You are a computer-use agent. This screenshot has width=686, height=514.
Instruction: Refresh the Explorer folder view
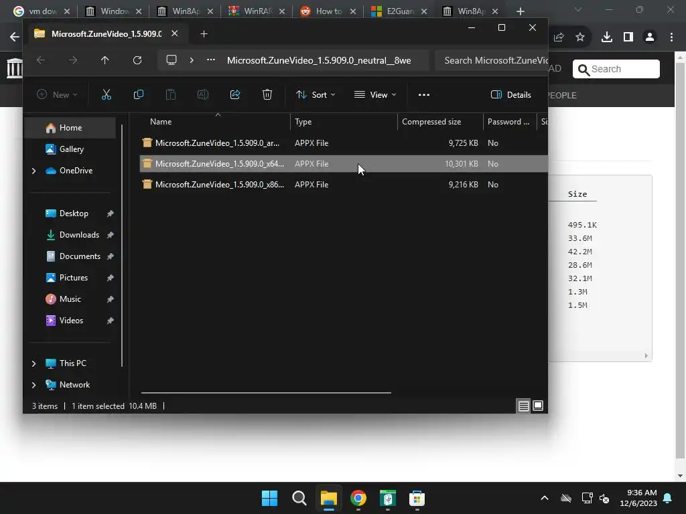(x=137, y=60)
